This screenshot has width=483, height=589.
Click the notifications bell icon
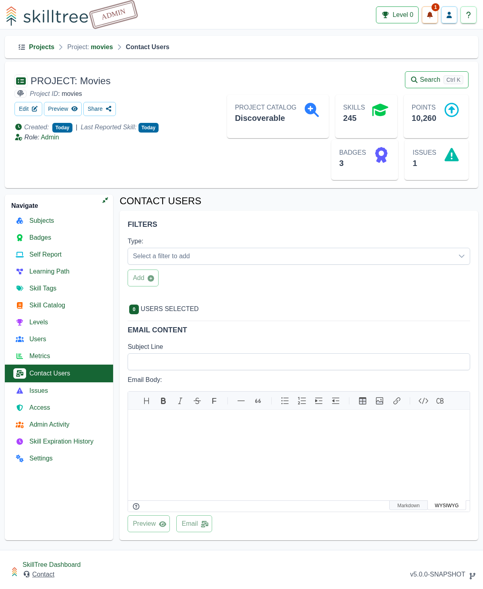[429, 15]
